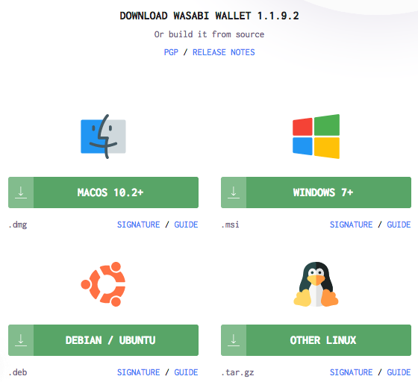Click download arrow icon on OTHER LINUX button
The height and width of the screenshot is (382, 418).
pos(234,340)
